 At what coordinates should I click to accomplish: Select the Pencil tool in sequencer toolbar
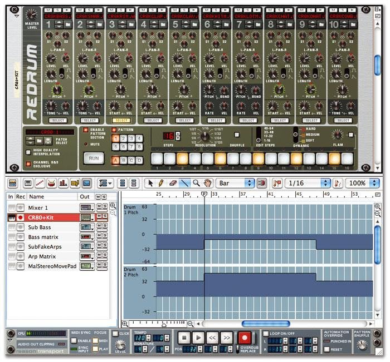point(160,182)
